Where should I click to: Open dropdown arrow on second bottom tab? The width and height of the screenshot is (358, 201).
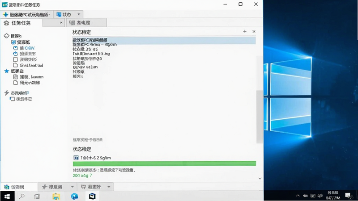(x=72, y=187)
